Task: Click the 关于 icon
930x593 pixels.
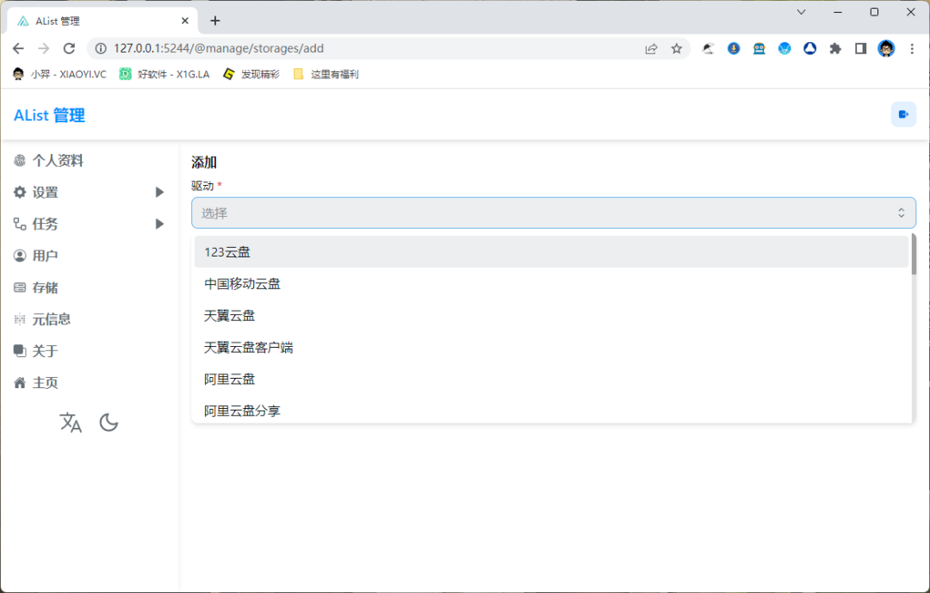Action: pos(20,351)
